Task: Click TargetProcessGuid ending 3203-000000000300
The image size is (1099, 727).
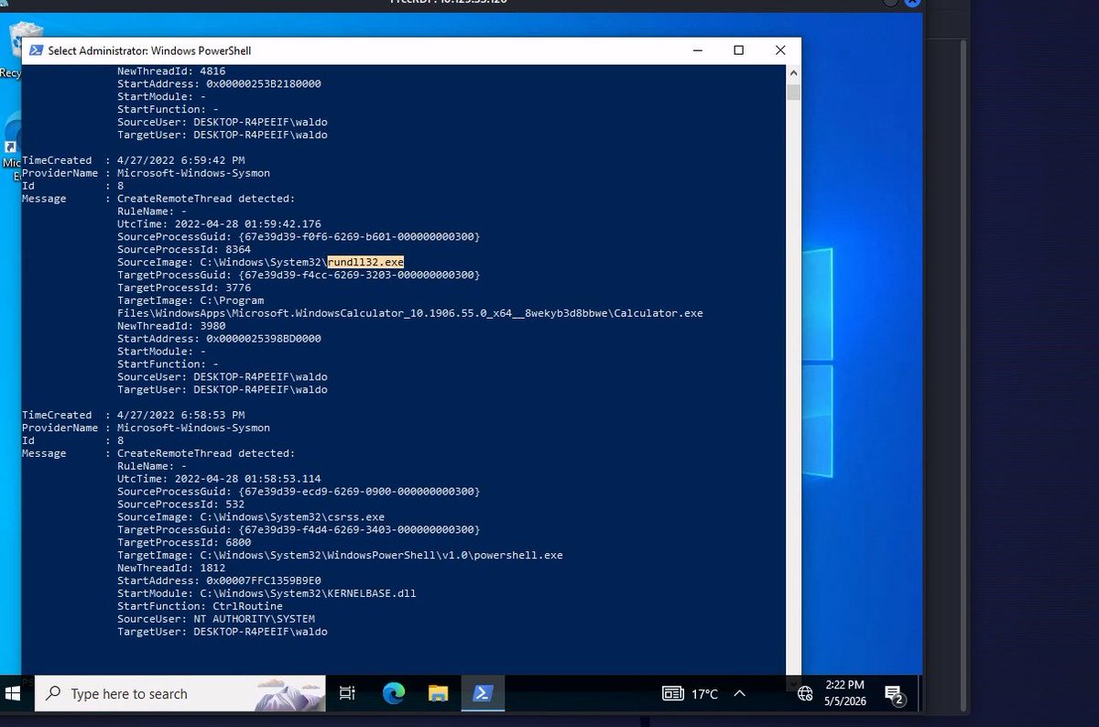Action: coord(299,275)
